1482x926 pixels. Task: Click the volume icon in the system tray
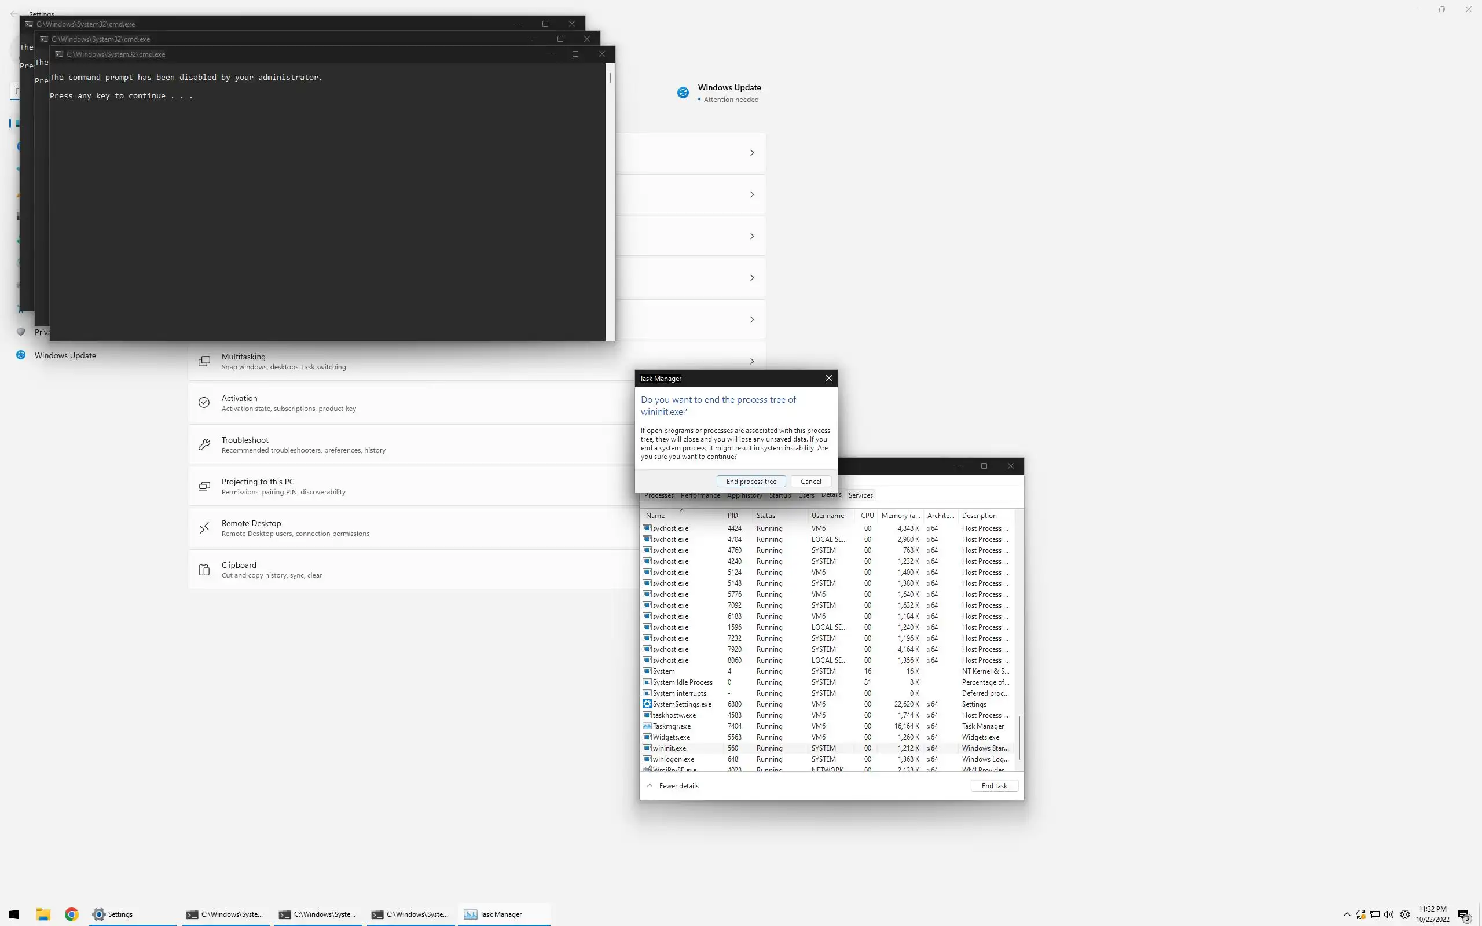point(1388,914)
